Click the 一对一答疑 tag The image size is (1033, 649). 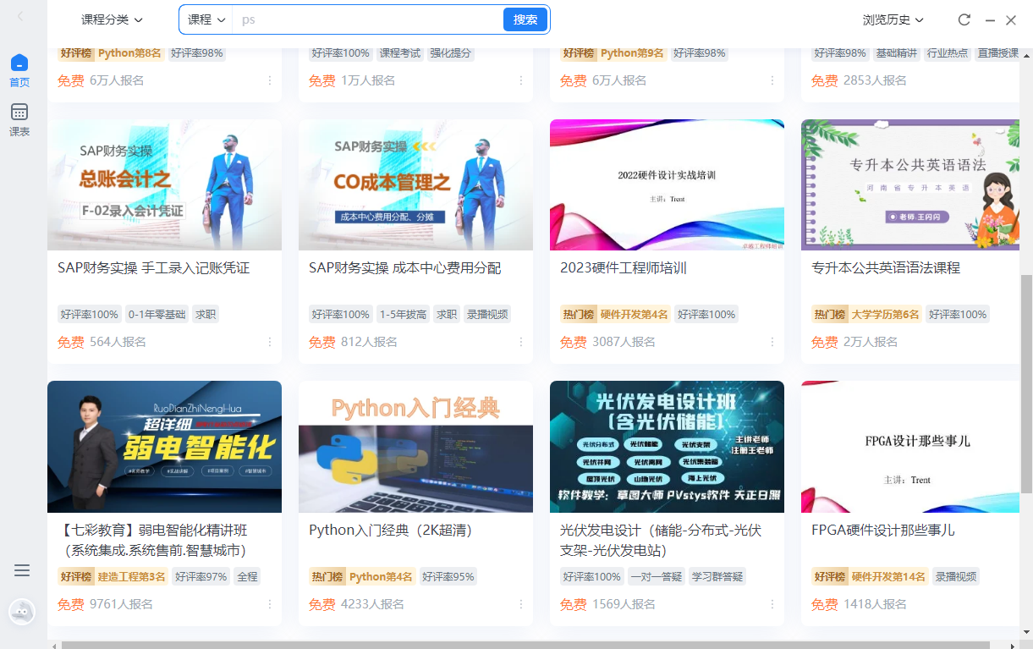[657, 577]
